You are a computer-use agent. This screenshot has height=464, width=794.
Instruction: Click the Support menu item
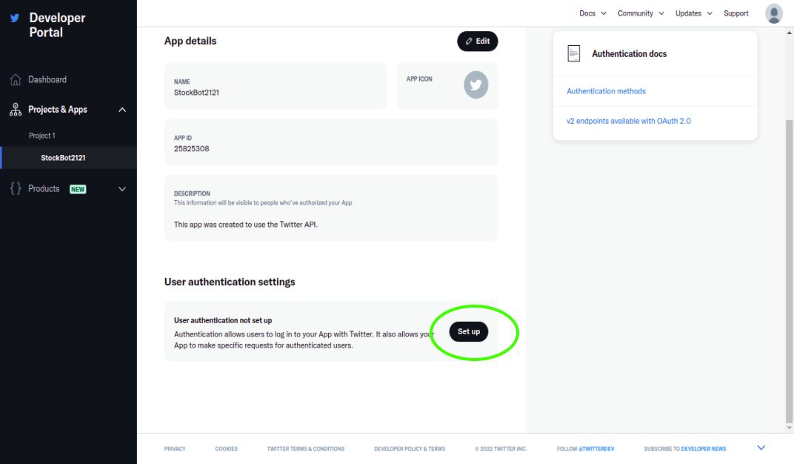click(x=735, y=13)
